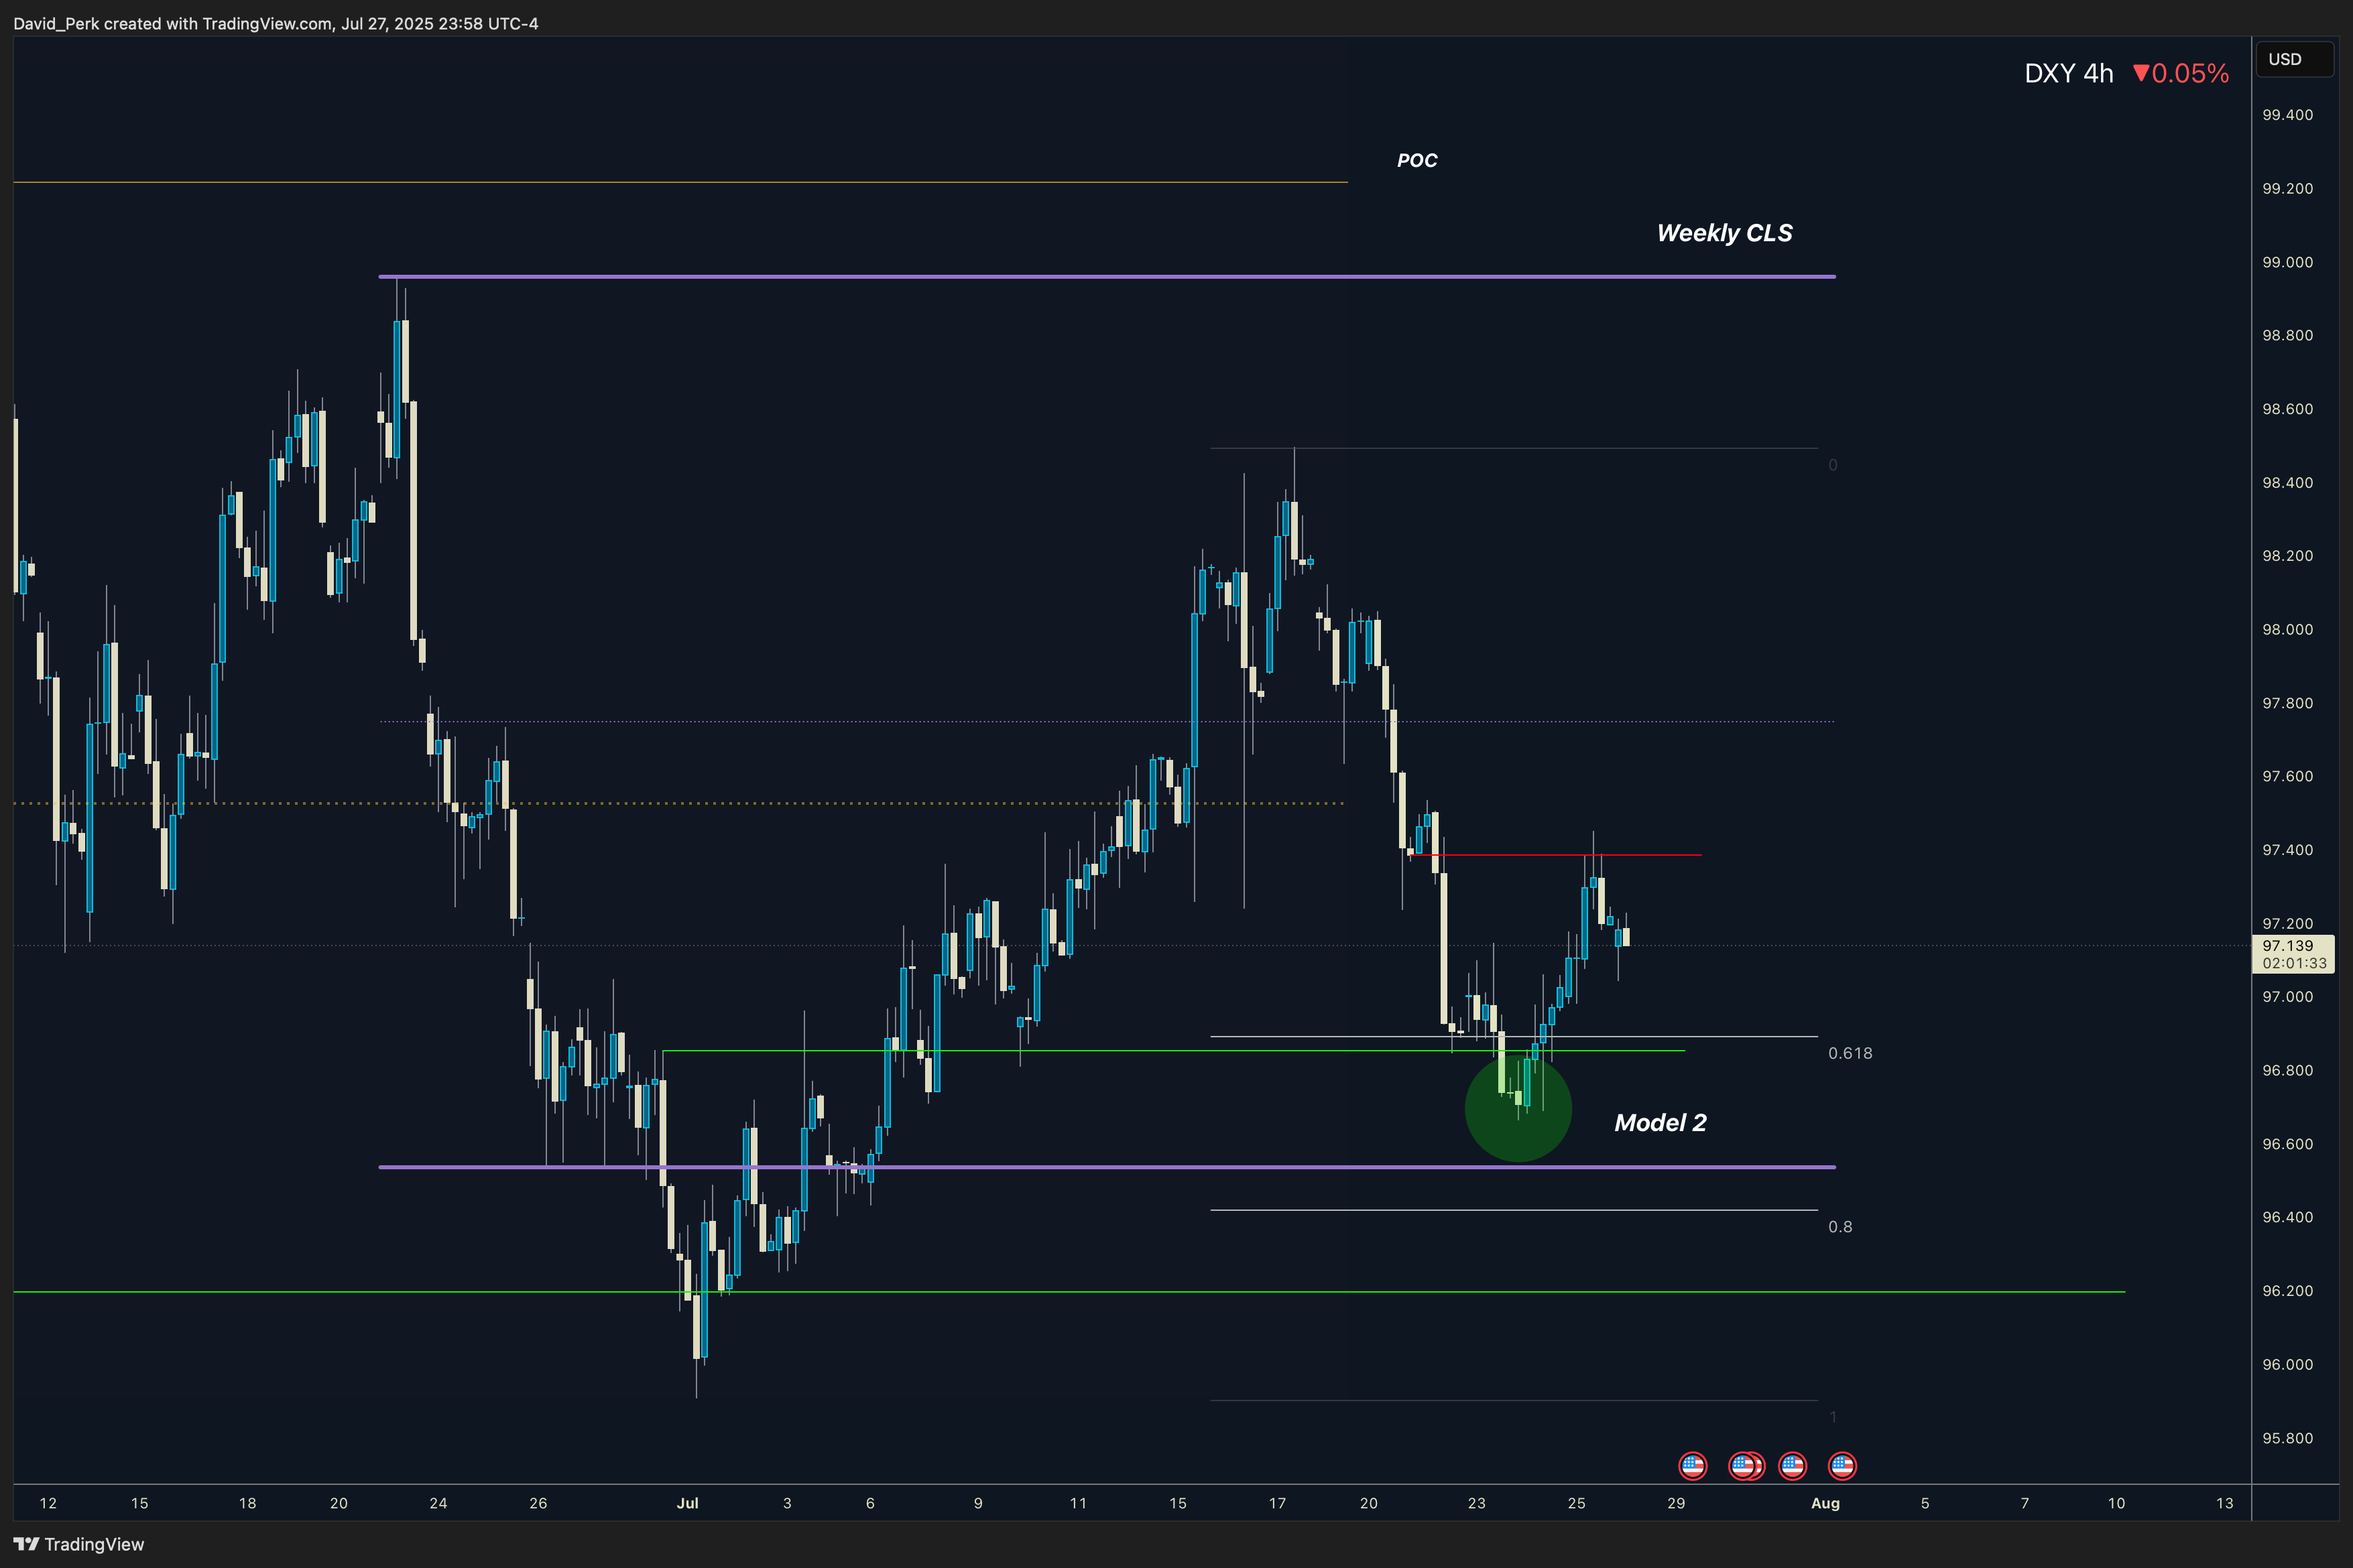2353x1568 pixels.
Task: Click the leftmost US flag economic event icon
Action: pyautogui.click(x=1693, y=1466)
